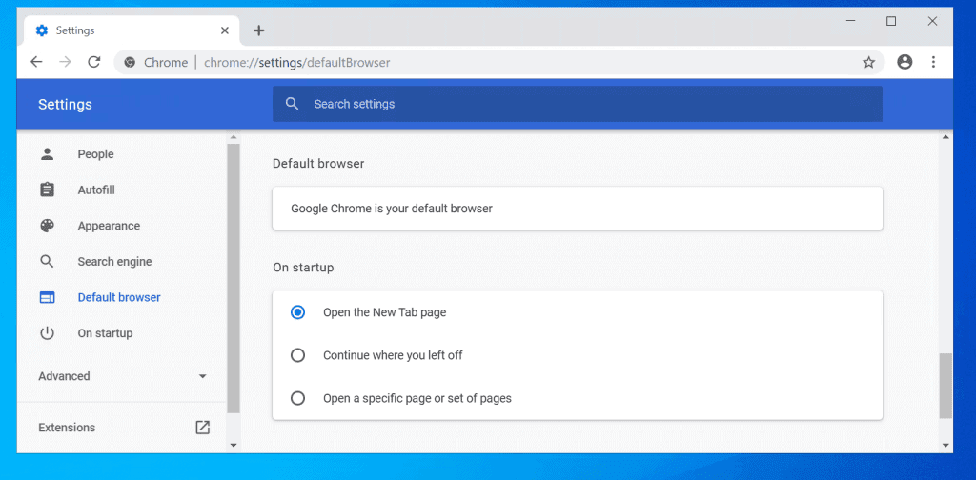
Task: Select Default browser in the sidebar
Action: (x=119, y=297)
